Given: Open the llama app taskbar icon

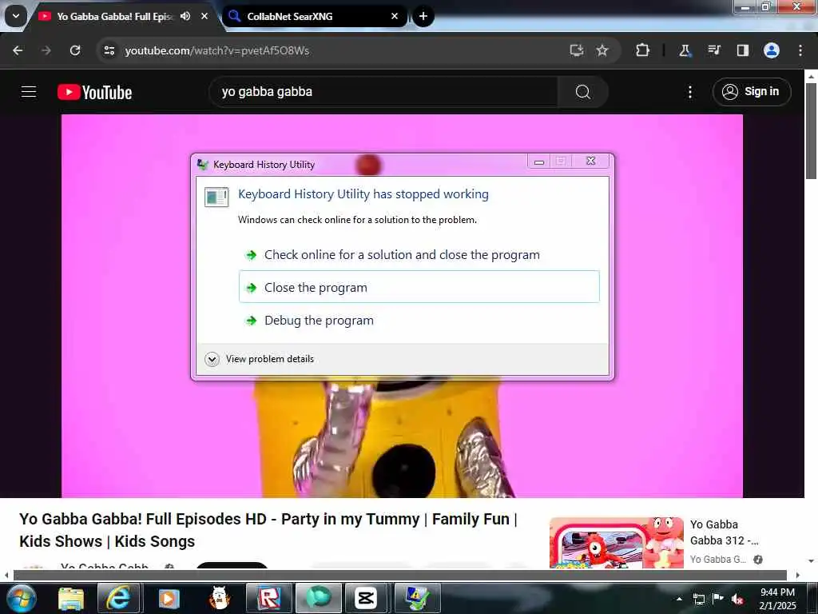Looking at the screenshot, I should [219, 598].
